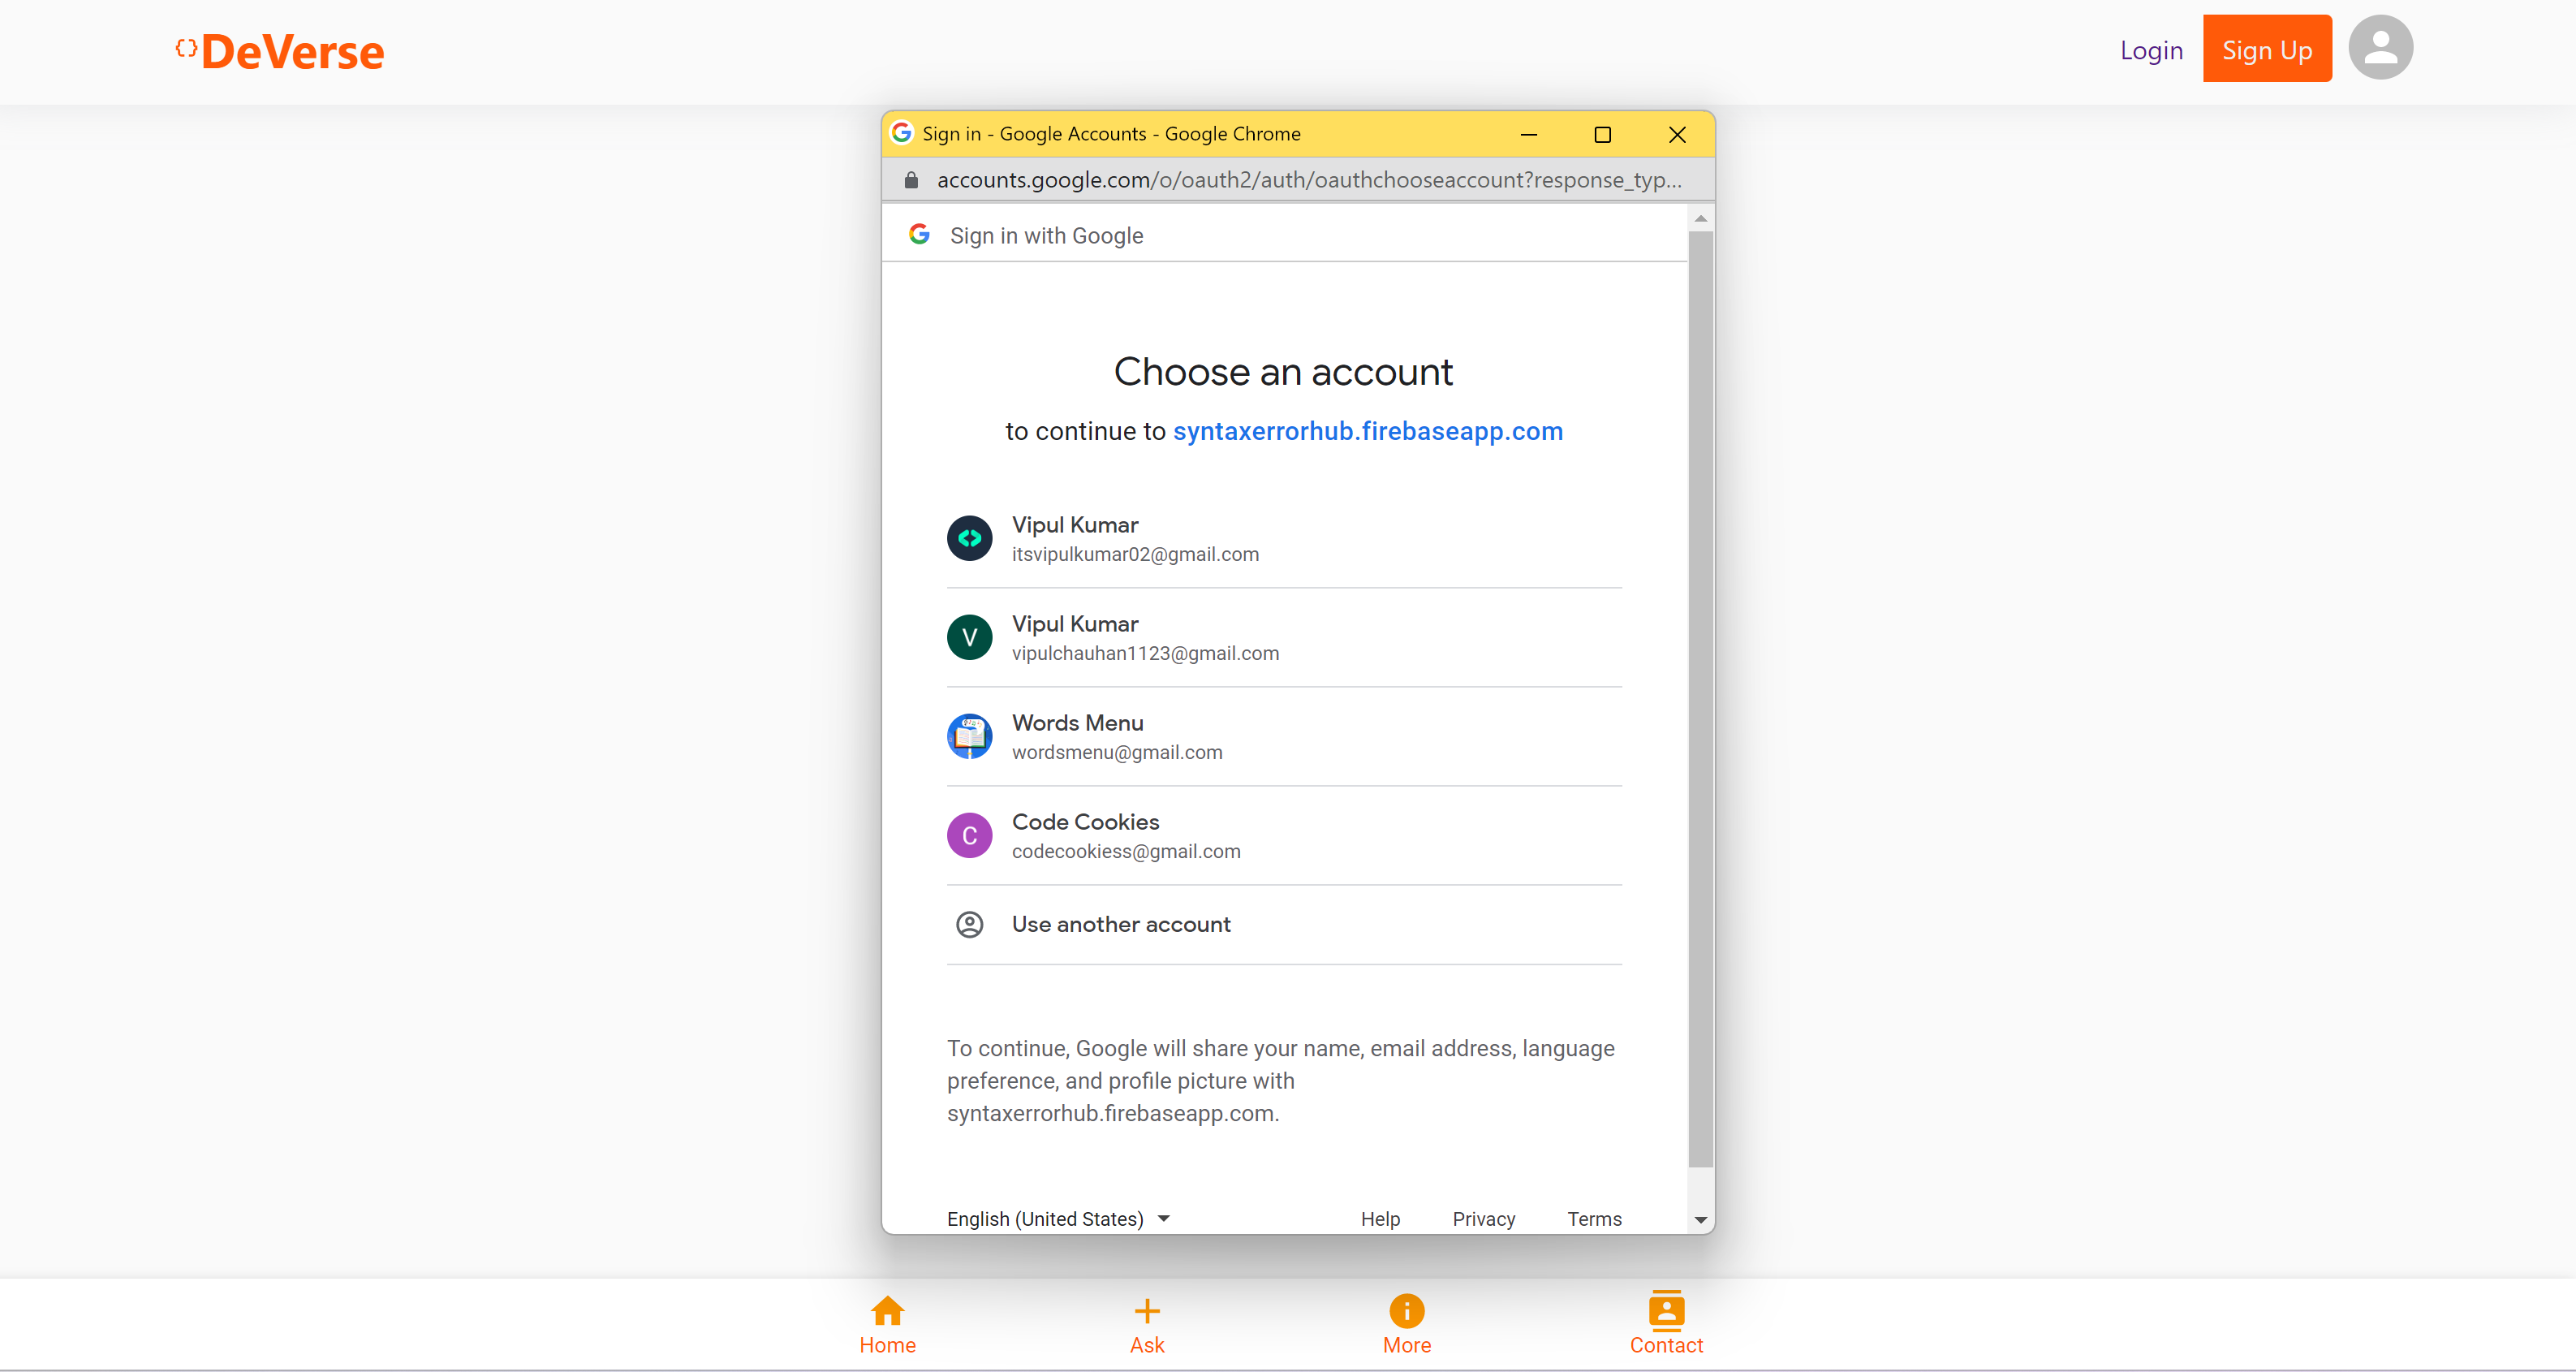
Task: Click the plus icon above Ask
Action: [x=1146, y=1310]
